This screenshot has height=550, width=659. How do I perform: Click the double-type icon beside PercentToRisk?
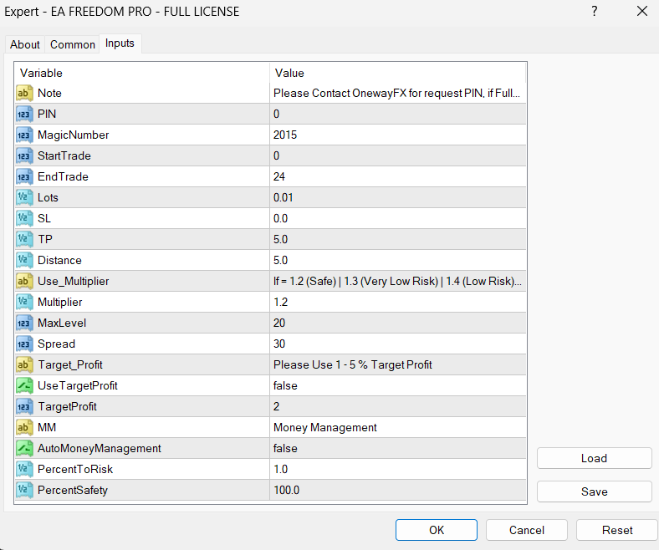24,469
